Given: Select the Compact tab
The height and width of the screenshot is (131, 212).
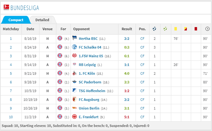Looking at the screenshot, I should 16,20.
